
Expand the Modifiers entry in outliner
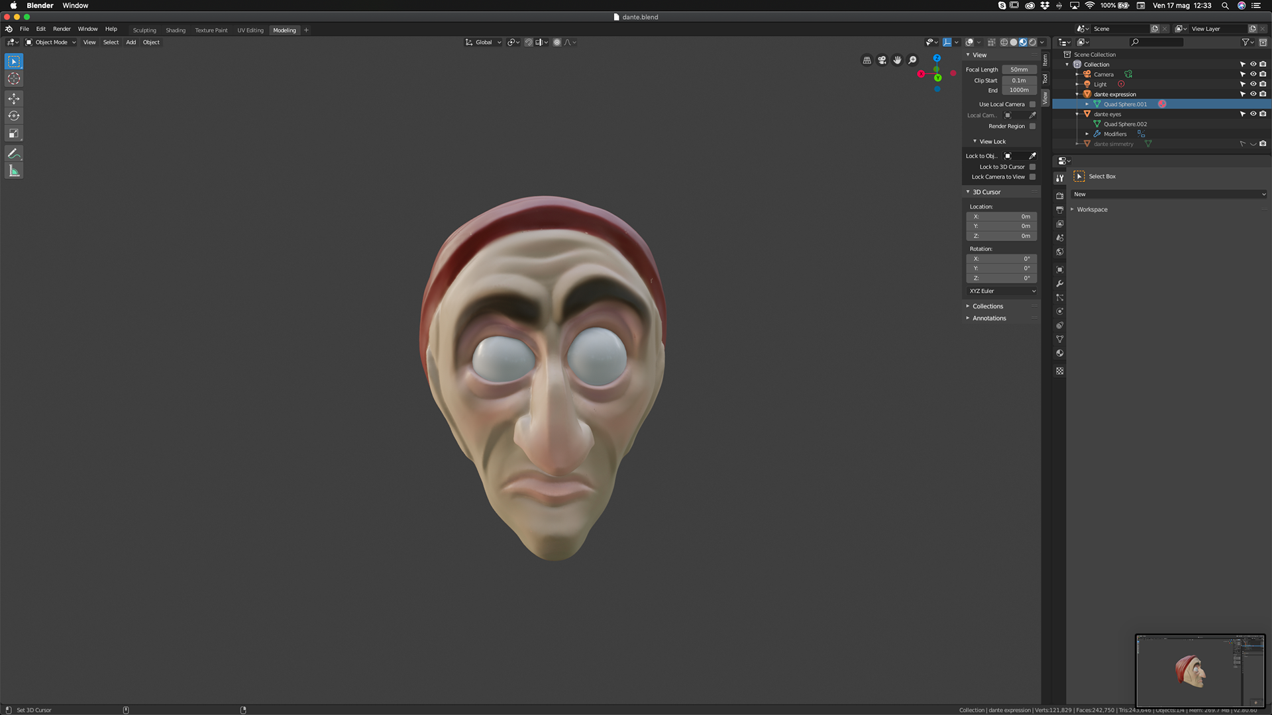coord(1087,134)
